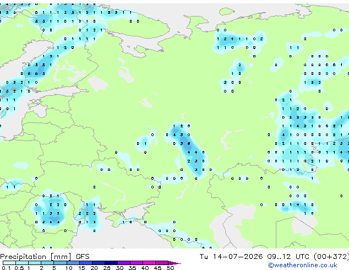The height and width of the screenshot is (270, 349).
Task: Click the 30–35 mm purple legend swatch
Action: coord(124,263)
